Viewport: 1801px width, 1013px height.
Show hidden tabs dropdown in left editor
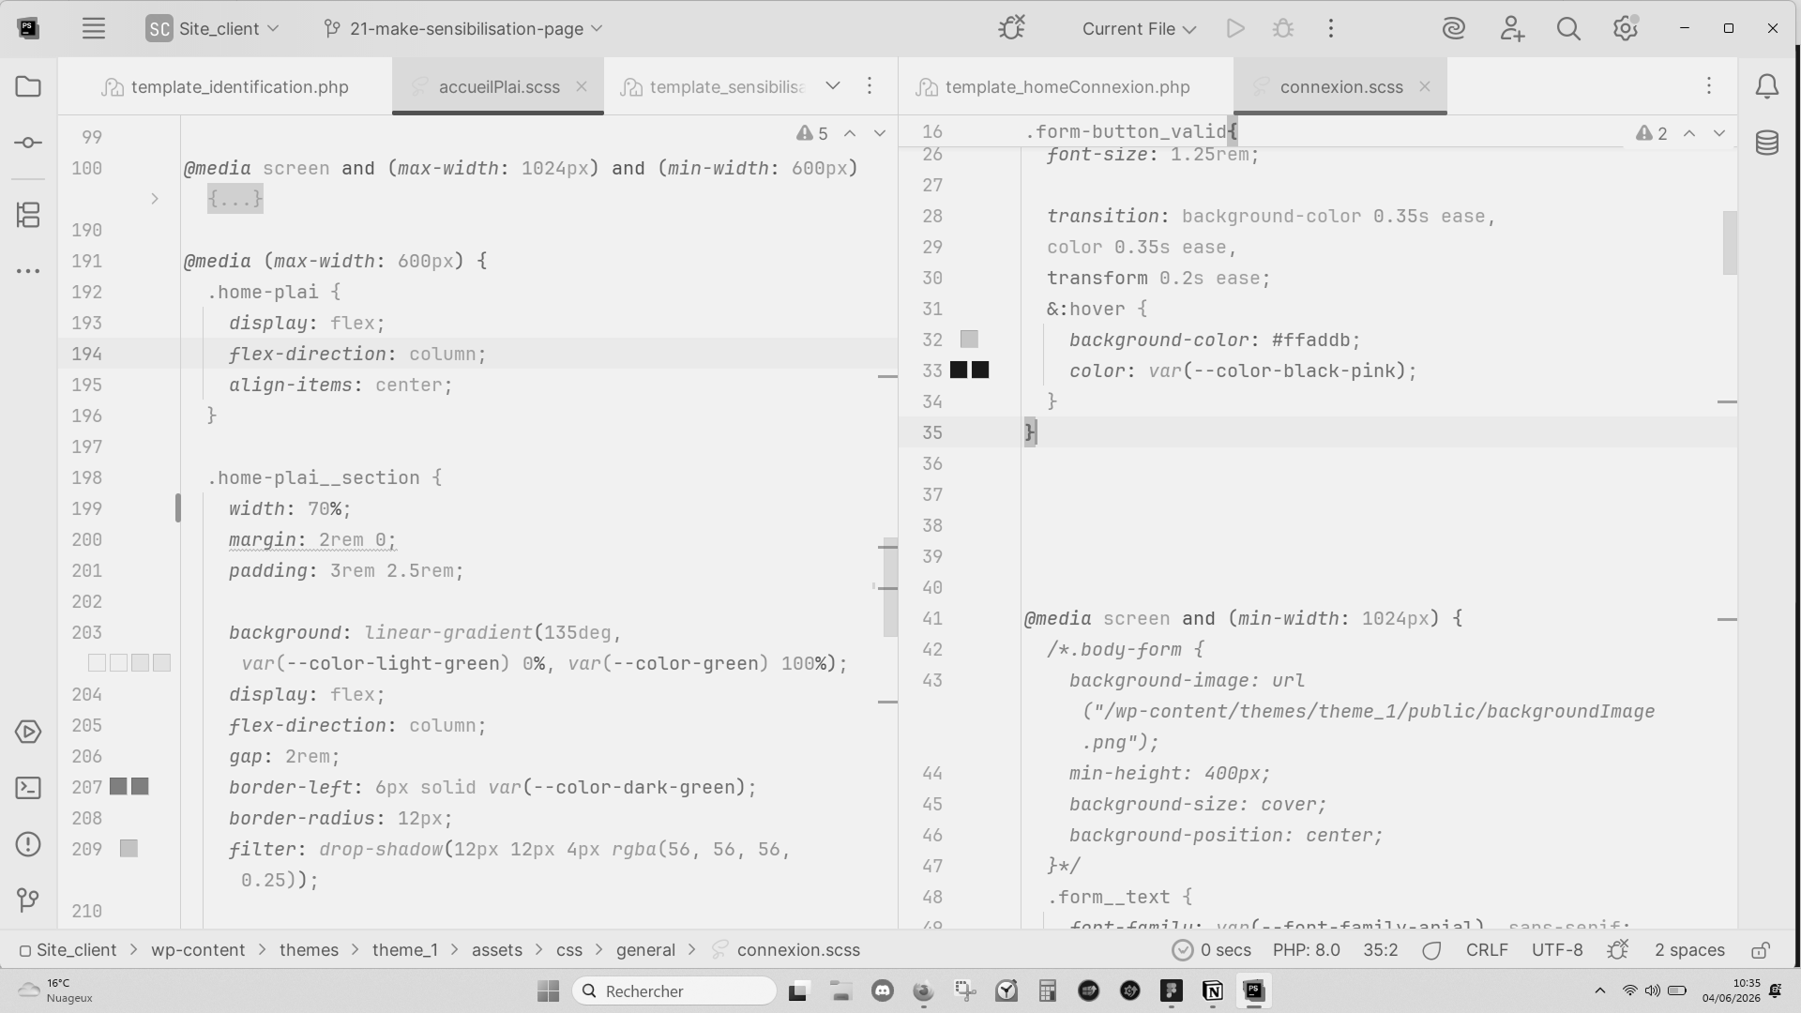(832, 85)
